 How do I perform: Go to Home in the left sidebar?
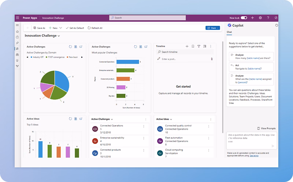pyautogui.click(x=17, y=31)
